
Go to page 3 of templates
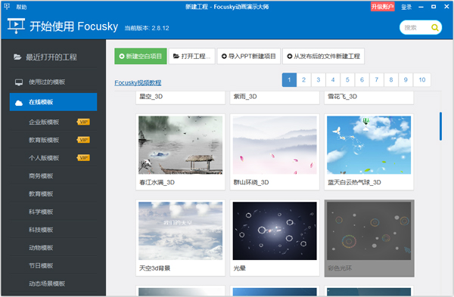coord(319,80)
